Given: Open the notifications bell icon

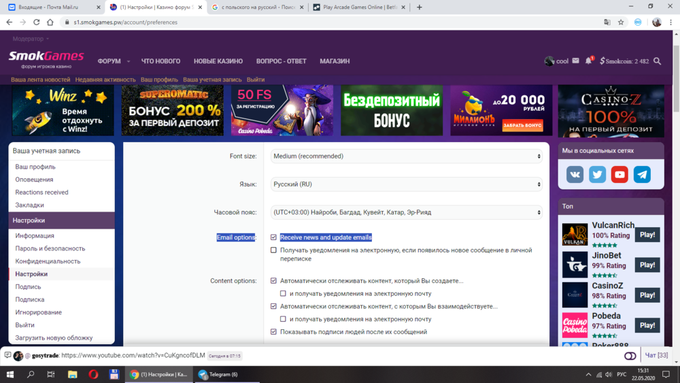Looking at the screenshot, I should [588, 61].
